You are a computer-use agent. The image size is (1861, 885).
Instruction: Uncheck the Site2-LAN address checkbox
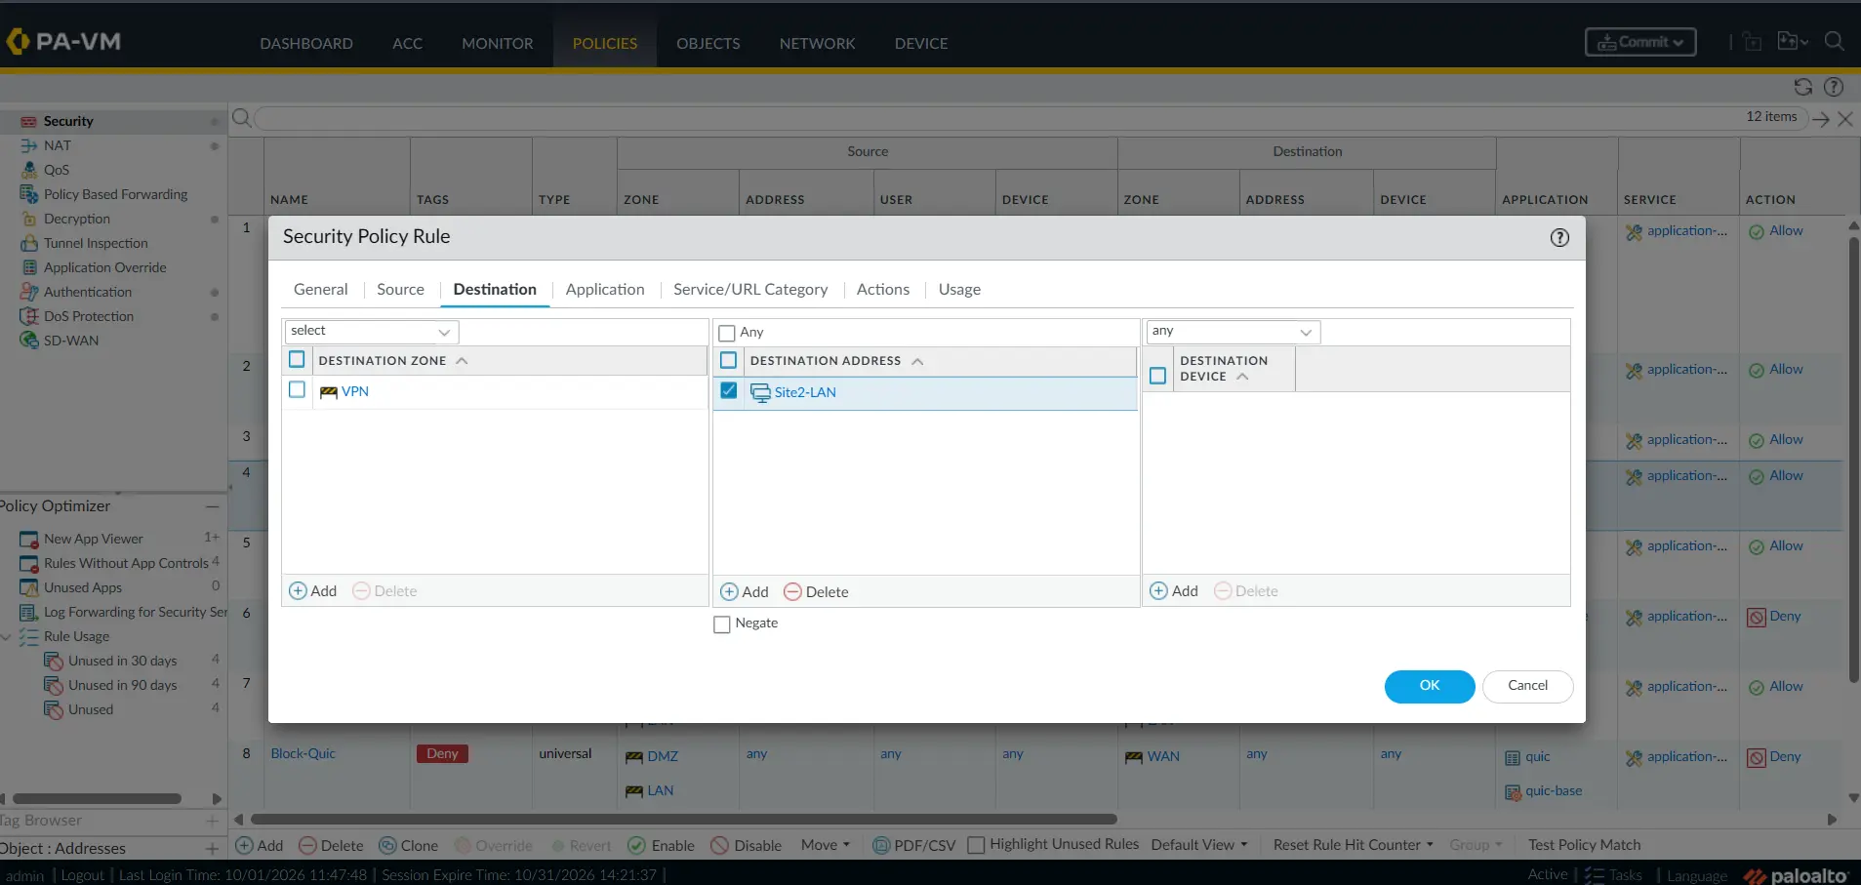[x=729, y=390]
